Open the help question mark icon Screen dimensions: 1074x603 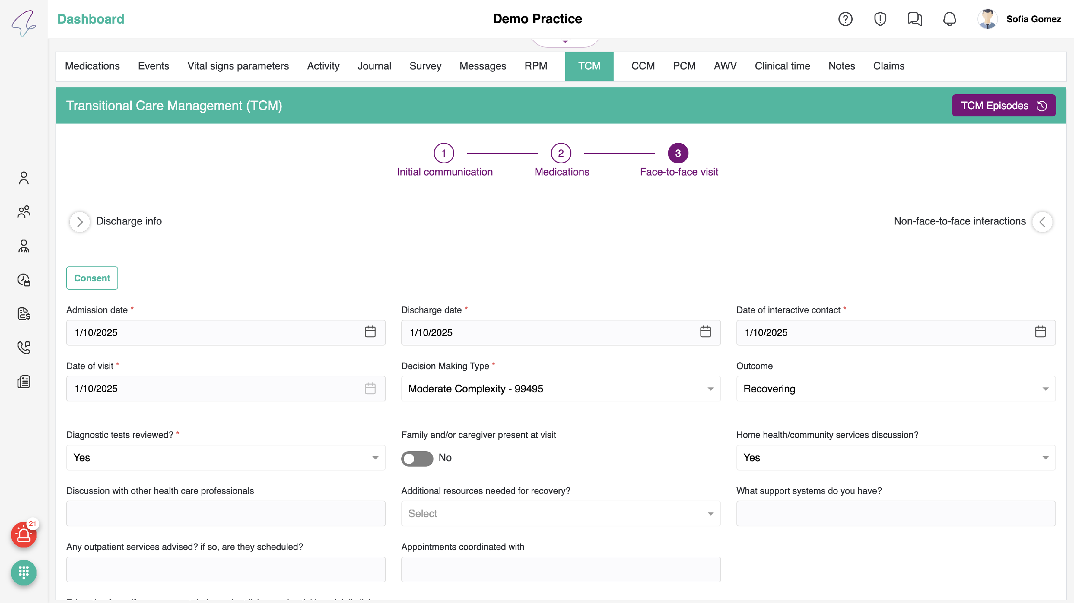coord(845,19)
